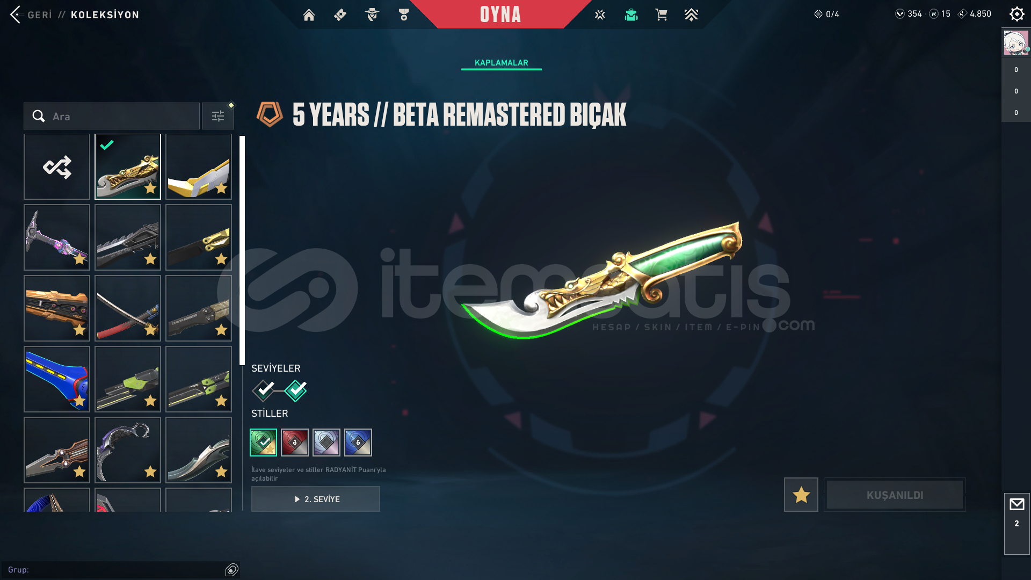This screenshot has height=580, width=1031.
Task: Click the Ara search field
Action: pyautogui.click(x=112, y=116)
